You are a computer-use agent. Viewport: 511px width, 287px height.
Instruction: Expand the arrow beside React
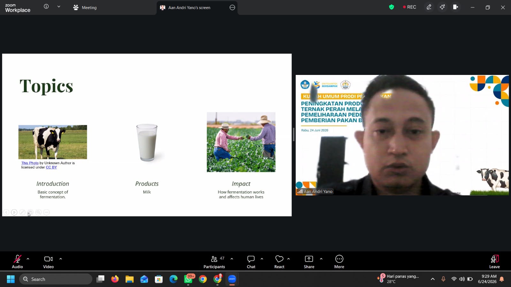pyautogui.click(x=288, y=259)
